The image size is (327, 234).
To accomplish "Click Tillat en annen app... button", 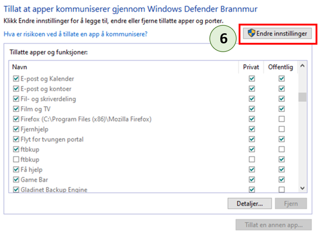I will click(273, 225).
